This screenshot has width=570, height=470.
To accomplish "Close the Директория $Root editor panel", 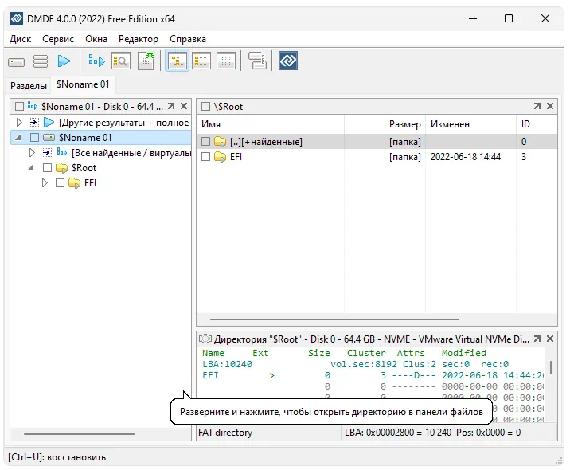I will 550,339.
